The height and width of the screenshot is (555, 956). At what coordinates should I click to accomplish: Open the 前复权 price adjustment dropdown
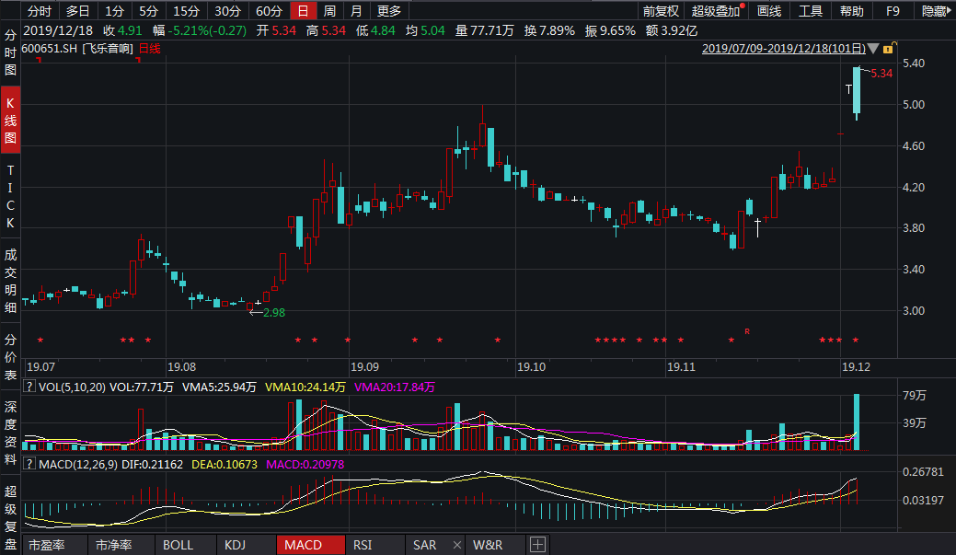click(x=661, y=11)
